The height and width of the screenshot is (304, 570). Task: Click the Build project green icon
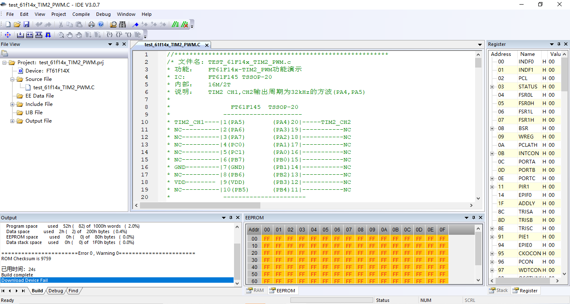tap(176, 25)
